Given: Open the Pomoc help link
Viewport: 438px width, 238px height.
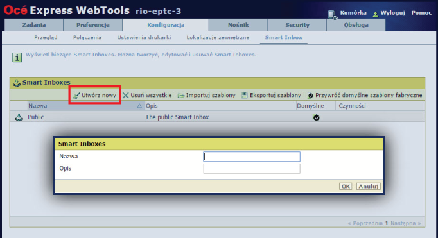Looking at the screenshot, I should click(421, 13).
